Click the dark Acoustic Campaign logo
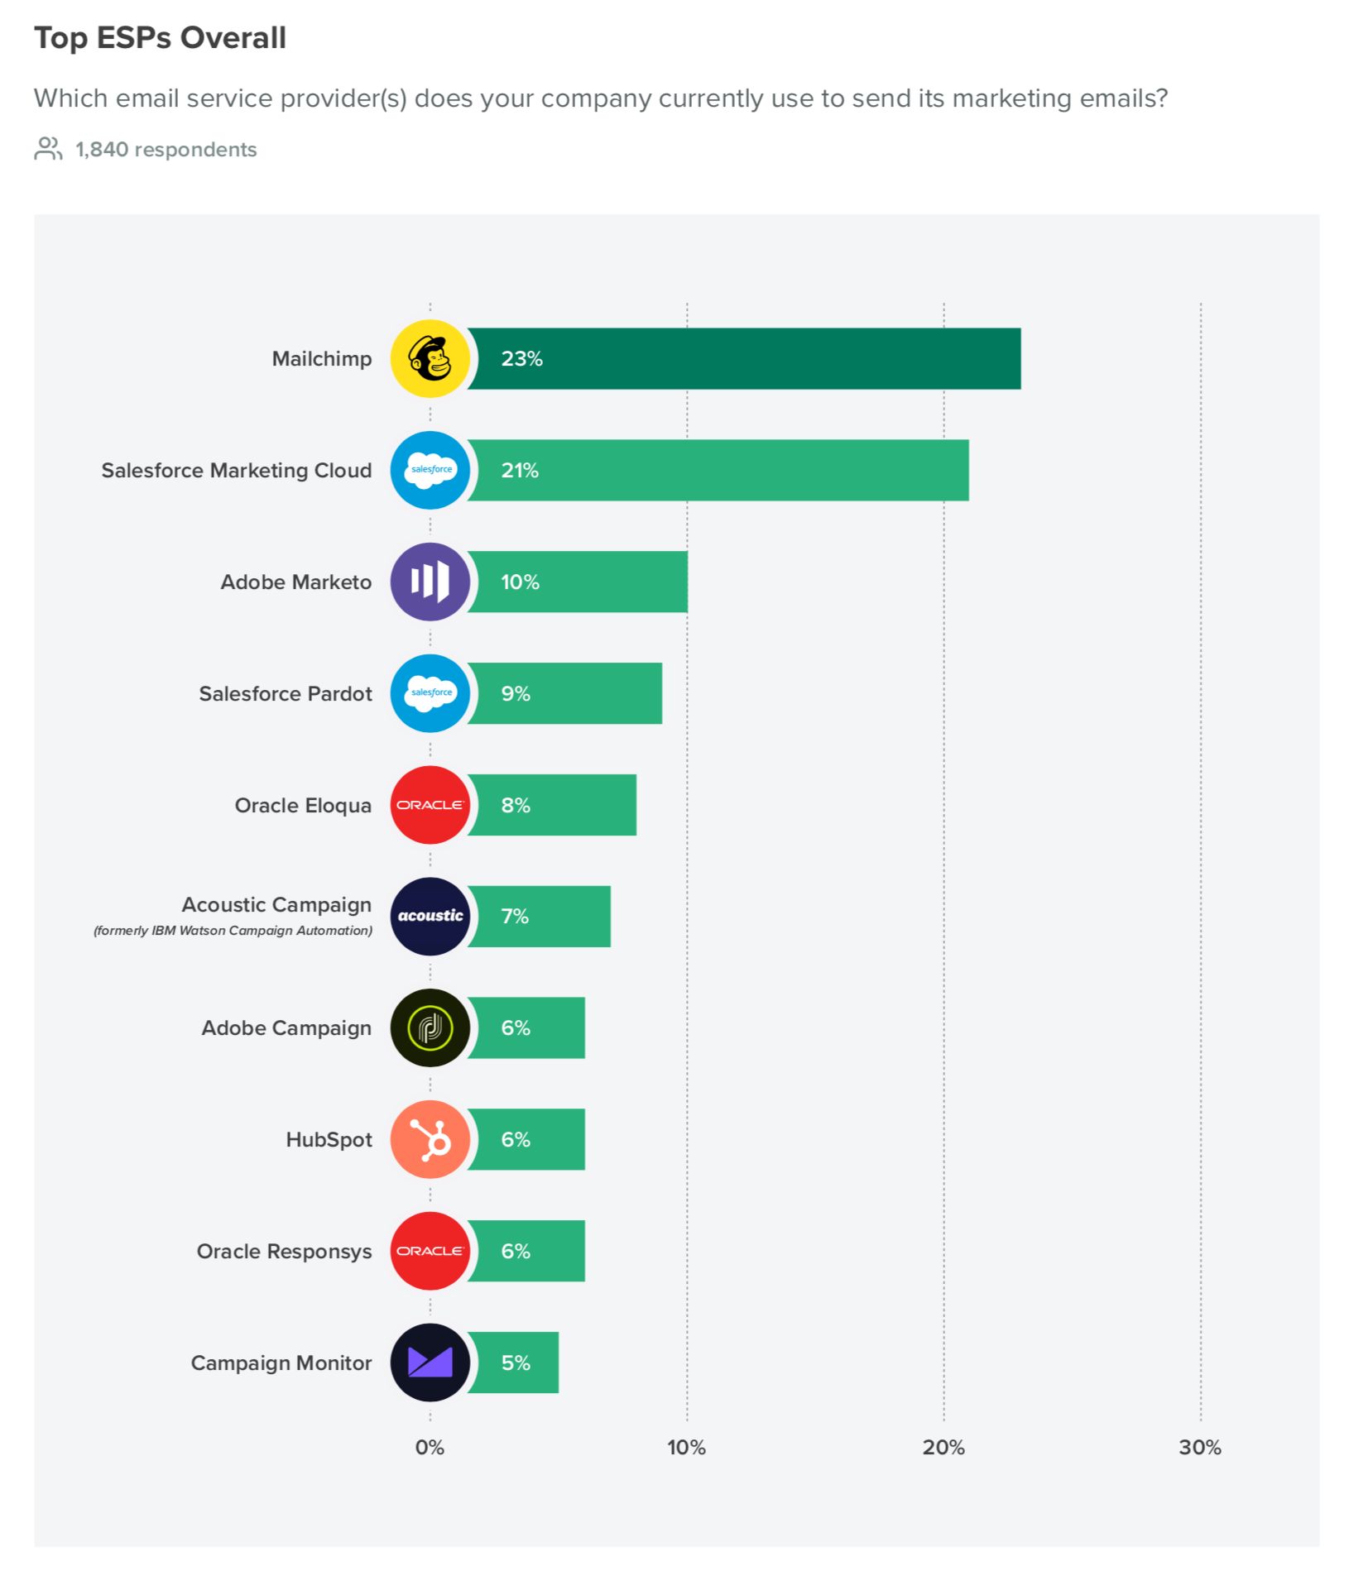Viewport: 1349px width, 1590px height. tap(430, 916)
